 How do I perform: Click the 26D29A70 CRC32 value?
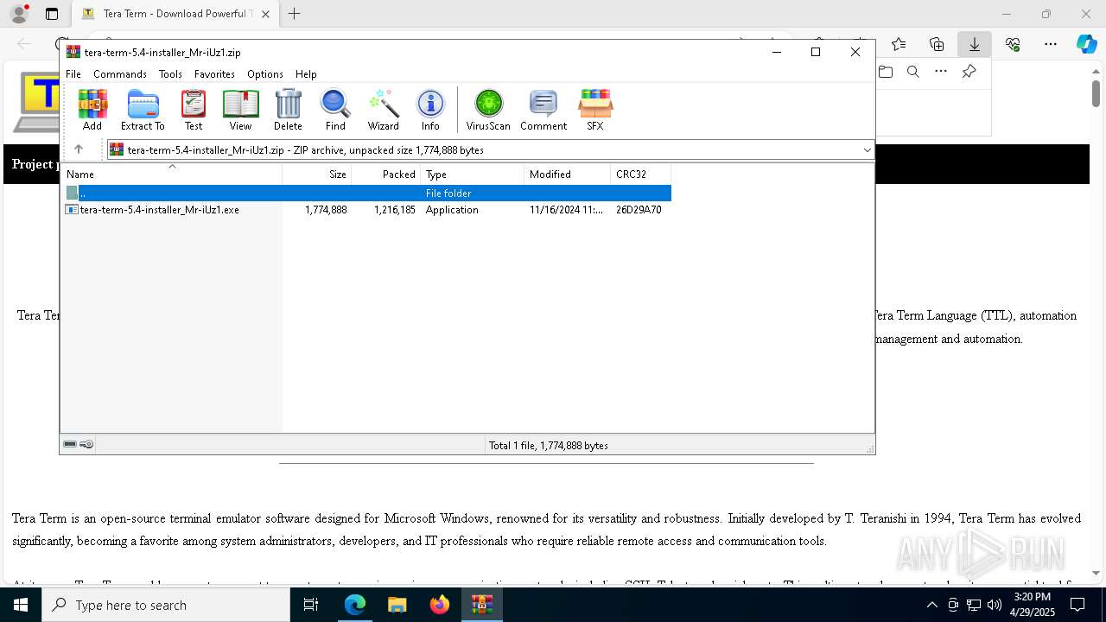(639, 210)
